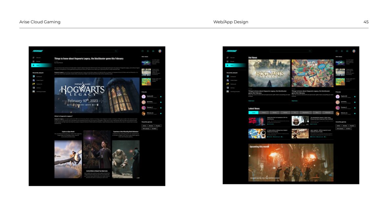
Task: Select the Action genre tag in left mockup
Action: 145,126
